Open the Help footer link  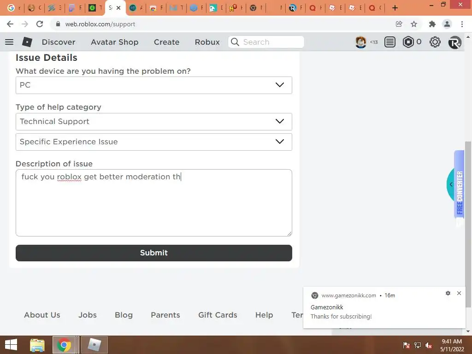point(264,315)
